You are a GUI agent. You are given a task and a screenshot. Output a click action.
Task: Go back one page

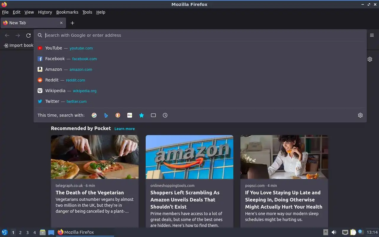(x=7, y=36)
